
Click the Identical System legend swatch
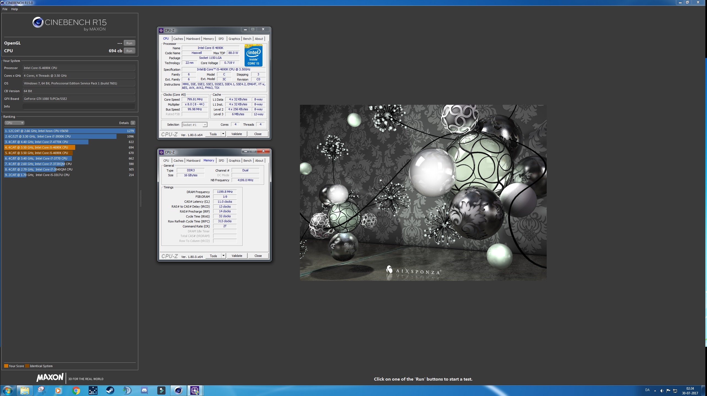[27, 366]
